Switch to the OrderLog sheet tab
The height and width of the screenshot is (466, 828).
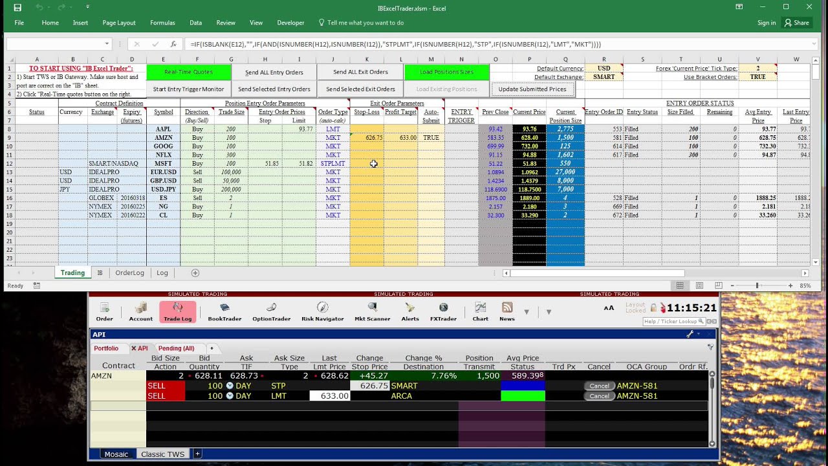[x=129, y=273]
